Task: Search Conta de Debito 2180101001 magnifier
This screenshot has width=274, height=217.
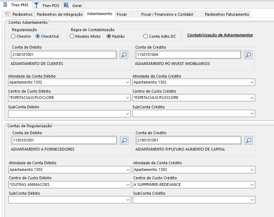Action: 124,55
